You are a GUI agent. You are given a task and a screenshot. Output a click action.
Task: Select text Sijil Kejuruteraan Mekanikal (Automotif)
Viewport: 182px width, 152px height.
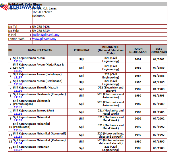pyautogui.click(x=40, y=134)
